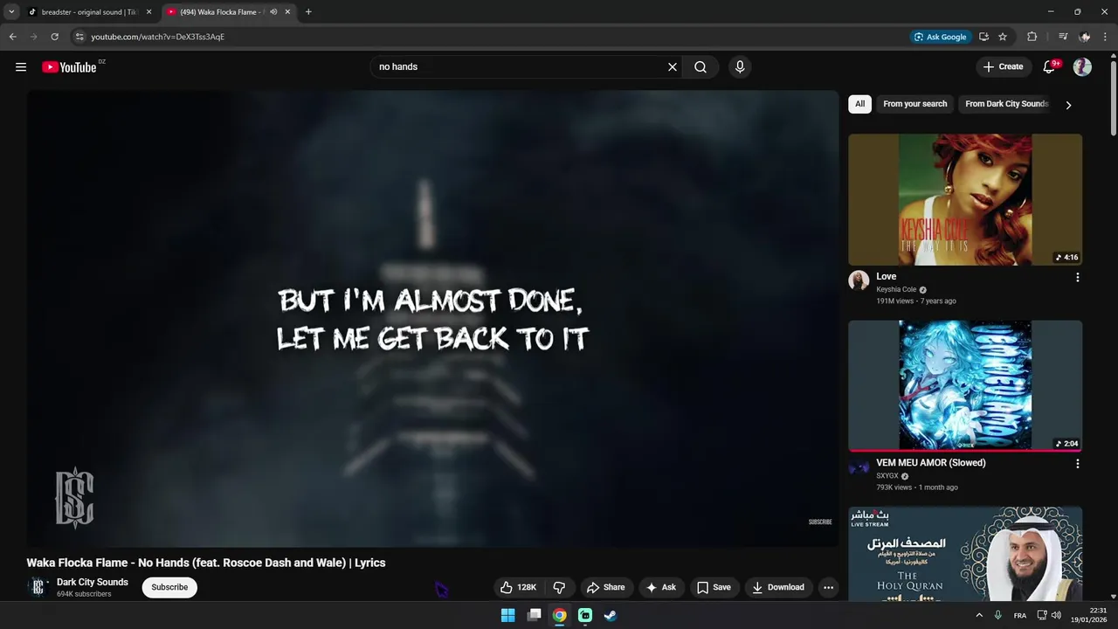
Task: Click the SUBSCRIBE watermark in the video
Action: click(820, 522)
